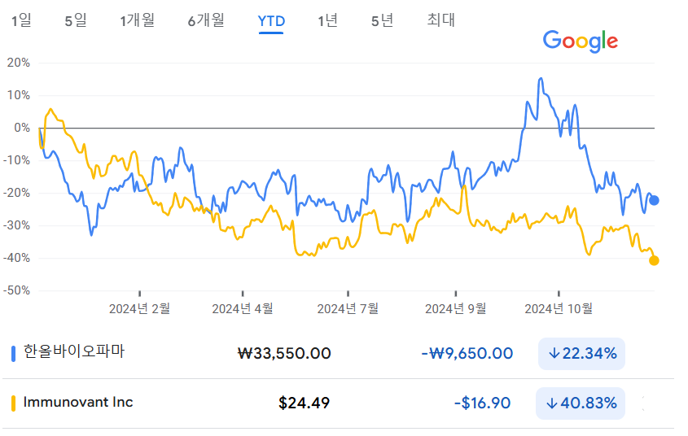The width and height of the screenshot is (688, 436).
Task: Click the 22.34% decrease badge
Action: (581, 354)
